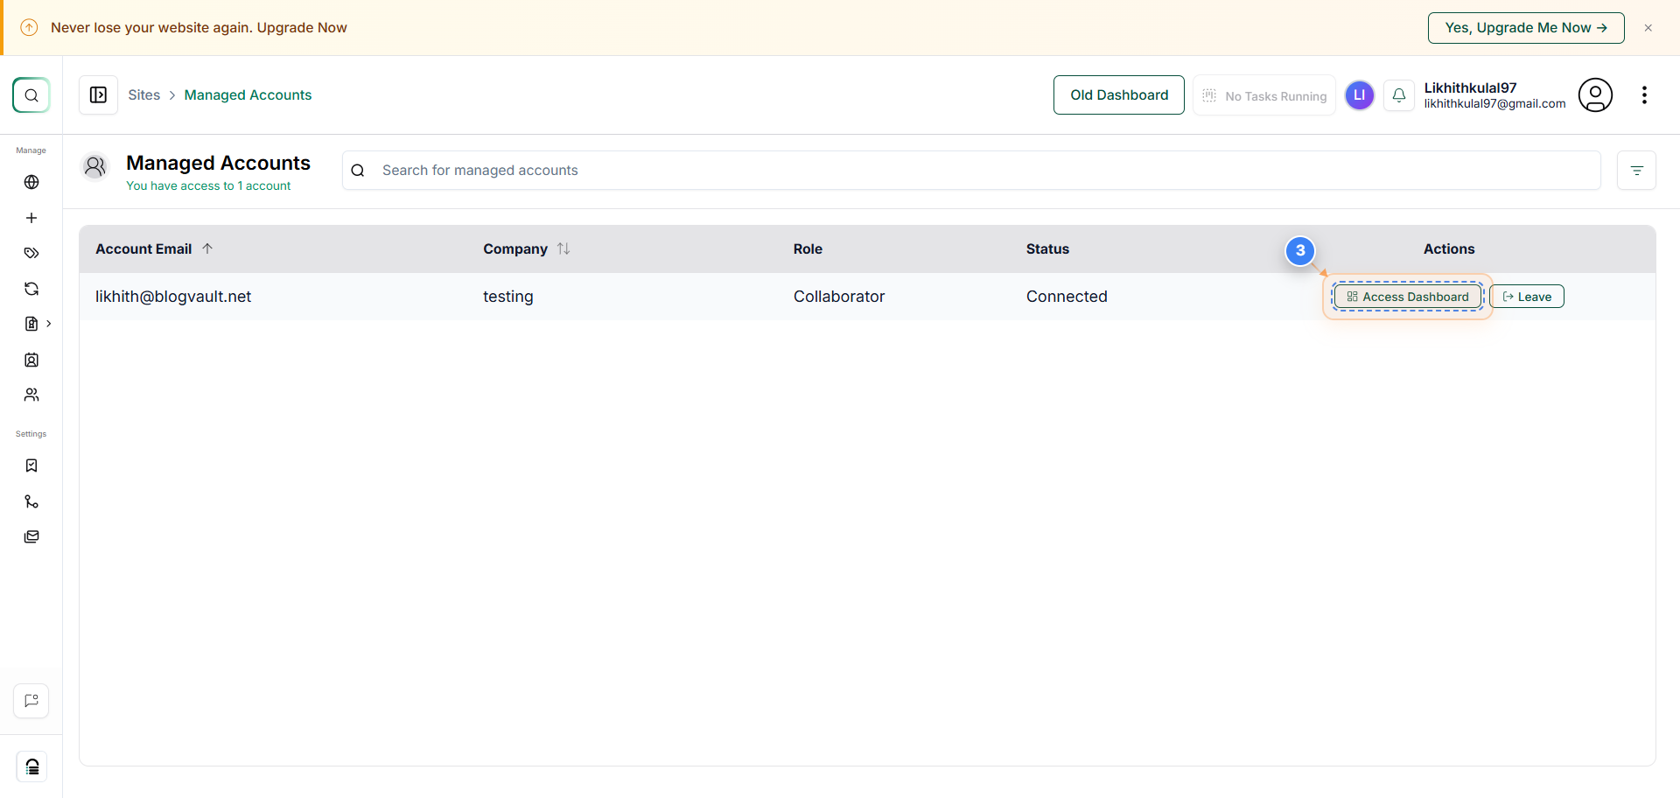Select the Sync icon in the sidebar
Image resolution: width=1680 pixels, height=798 pixels.
pyautogui.click(x=31, y=288)
